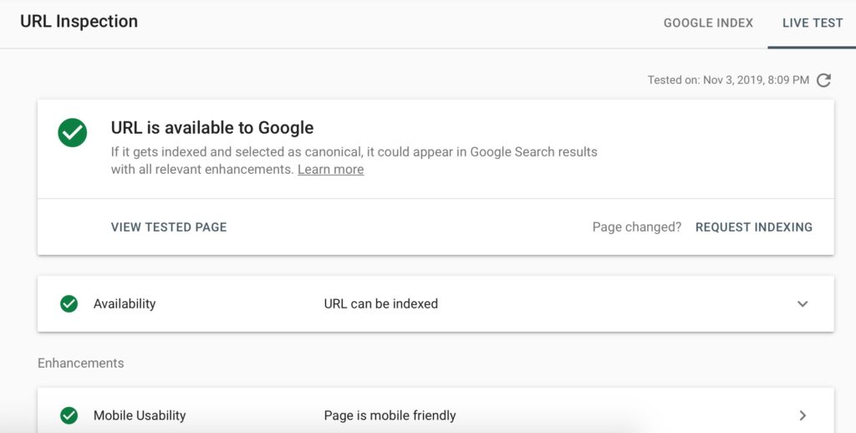Click the 'URL is available to Google' title
This screenshot has height=433, width=856.
tap(212, 128)
